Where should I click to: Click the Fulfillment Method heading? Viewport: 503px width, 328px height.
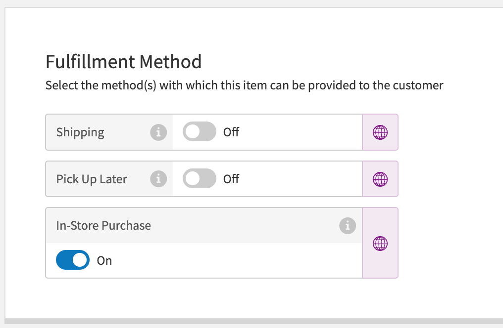coord(124,61)
